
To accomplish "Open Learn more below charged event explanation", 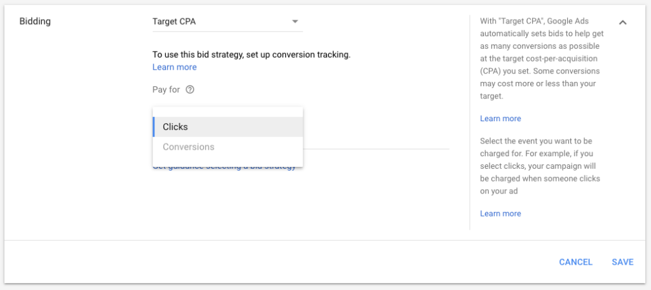I will [x=500, y=214].
